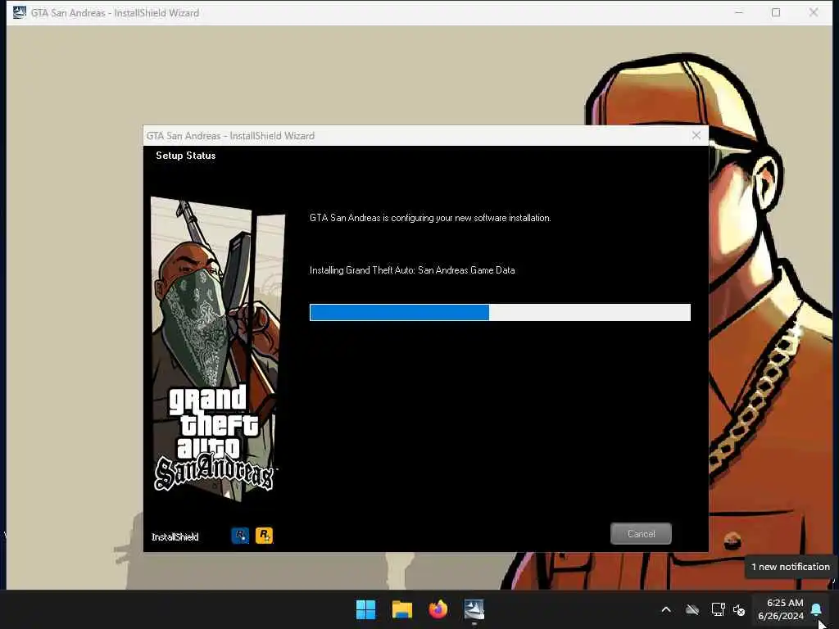Click "GTA San Andreas is configuring" message text

[x=430, y=218]
